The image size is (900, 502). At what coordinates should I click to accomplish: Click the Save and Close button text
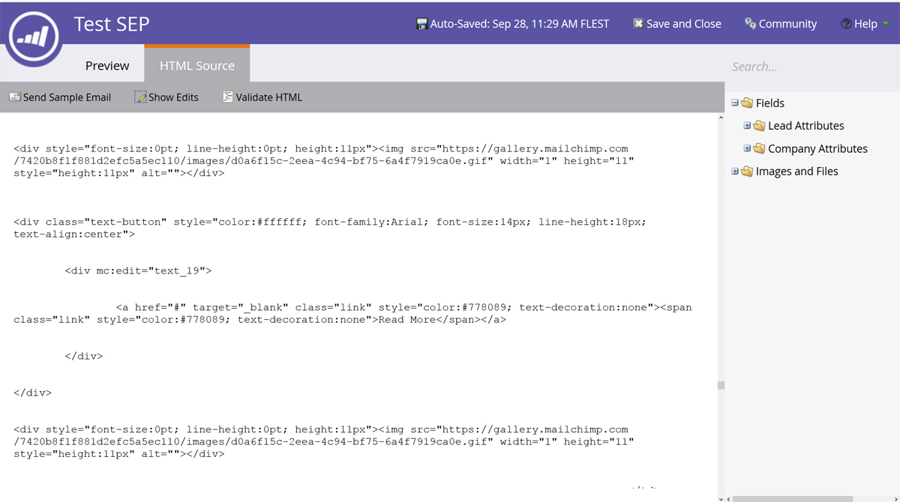point(683,24)
